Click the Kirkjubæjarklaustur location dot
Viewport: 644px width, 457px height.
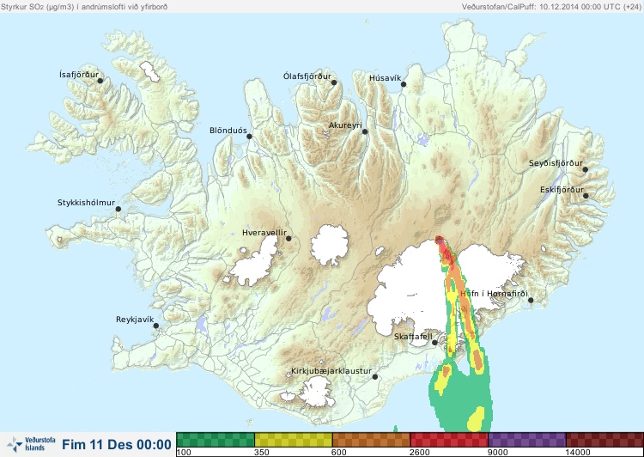[x=374, y=377]
